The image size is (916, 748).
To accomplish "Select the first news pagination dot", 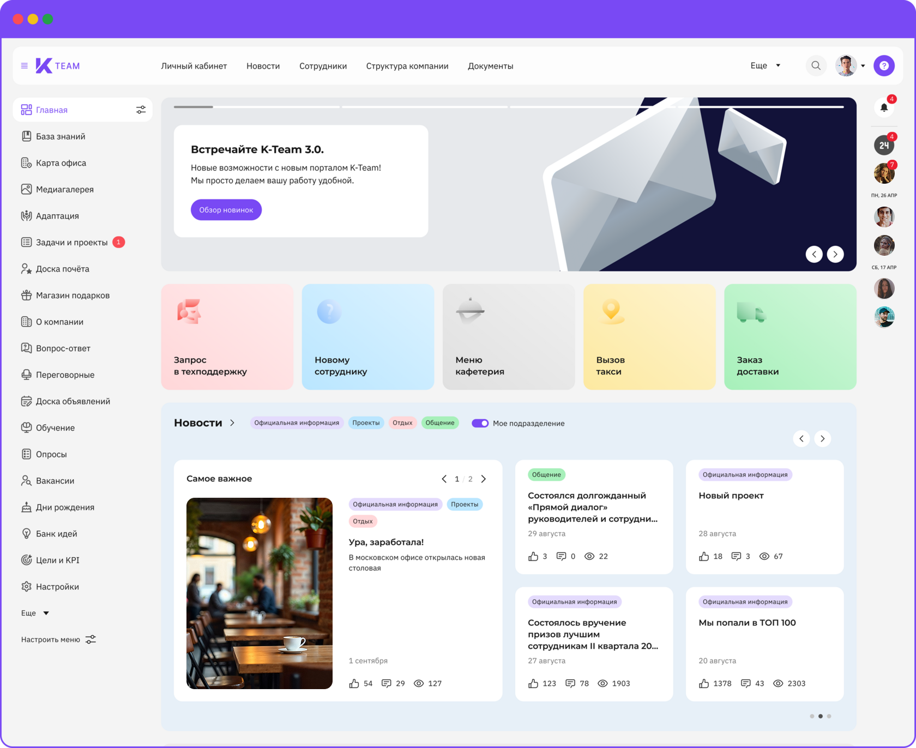I will (x=812, y=716).
